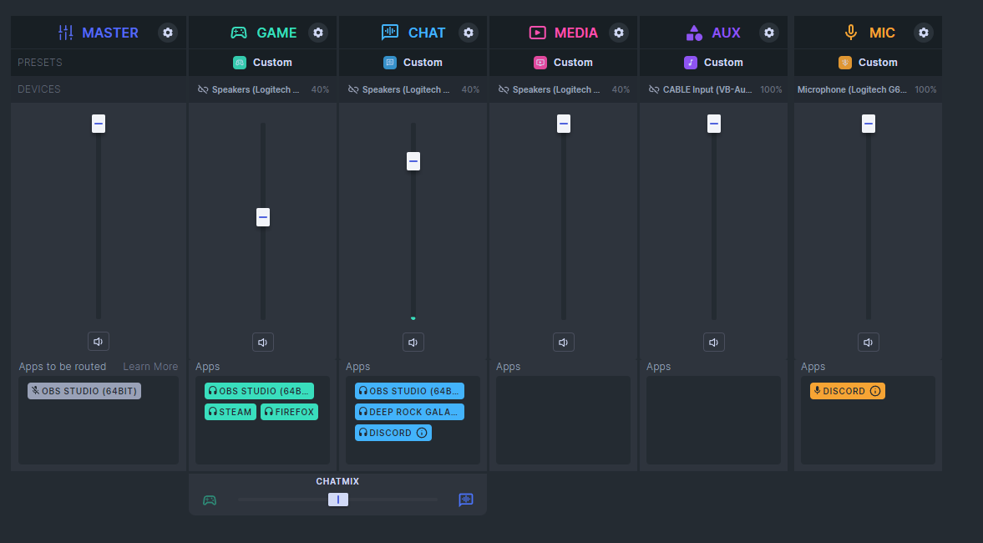983x543 pixels.
Task: Click the OBS Studio app in MASTER
Action: (84, 391)
